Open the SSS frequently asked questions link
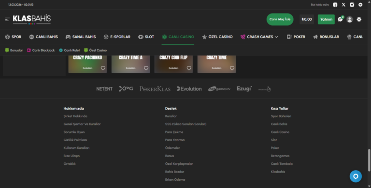 pyautogui.click(x=185, y=124)
